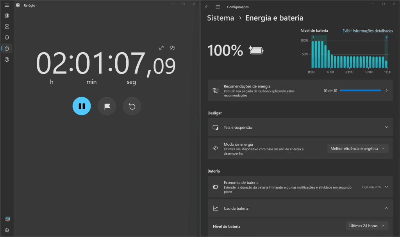Open the Timer page hourglass icon
The image size is (400, 237).
pyautogui.click(x=7, y=27)
